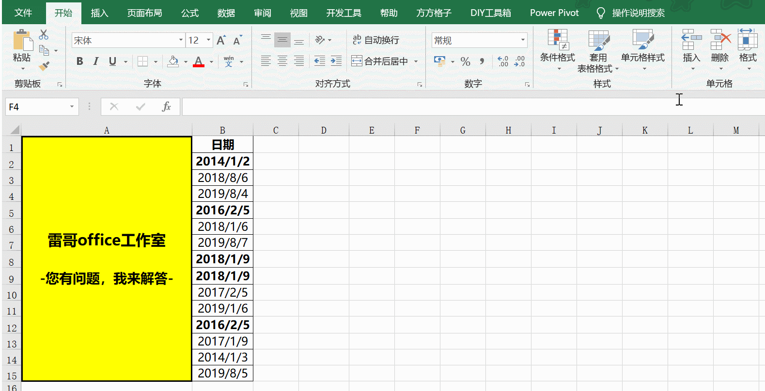Increase decimal places

[x=503, y=61]
